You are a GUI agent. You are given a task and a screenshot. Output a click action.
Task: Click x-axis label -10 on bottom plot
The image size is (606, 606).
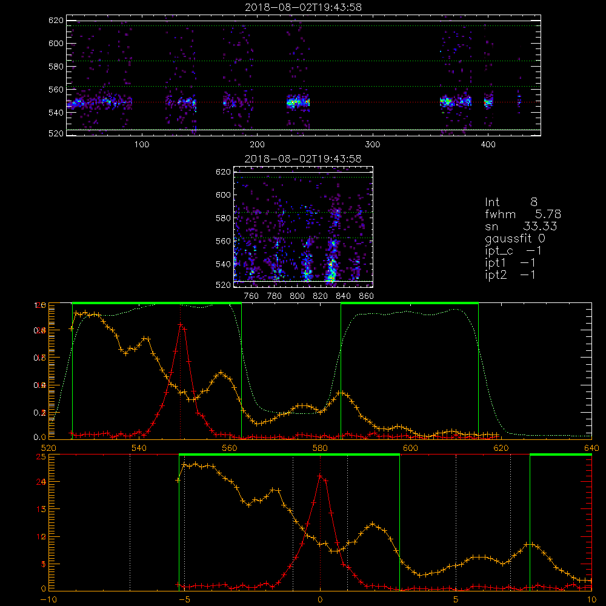(x=48, y=599)
